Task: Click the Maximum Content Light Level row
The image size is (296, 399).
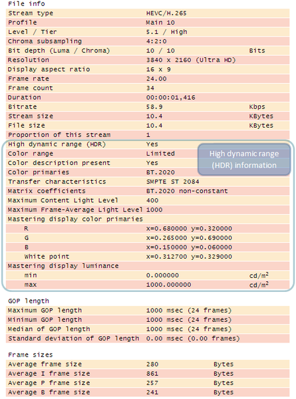Action: point(148,201)
